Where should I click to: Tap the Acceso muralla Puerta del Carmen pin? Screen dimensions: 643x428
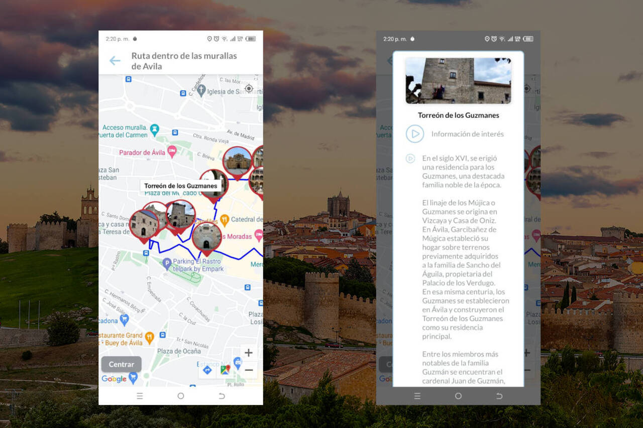pos(155,129)
